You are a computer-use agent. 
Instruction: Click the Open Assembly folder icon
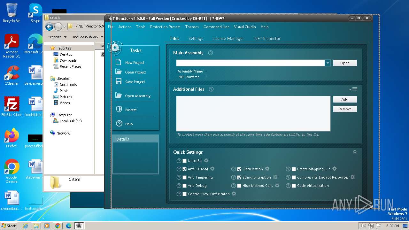point(119,96)
